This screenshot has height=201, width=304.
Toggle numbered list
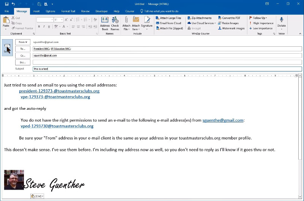tap(86, 20)
